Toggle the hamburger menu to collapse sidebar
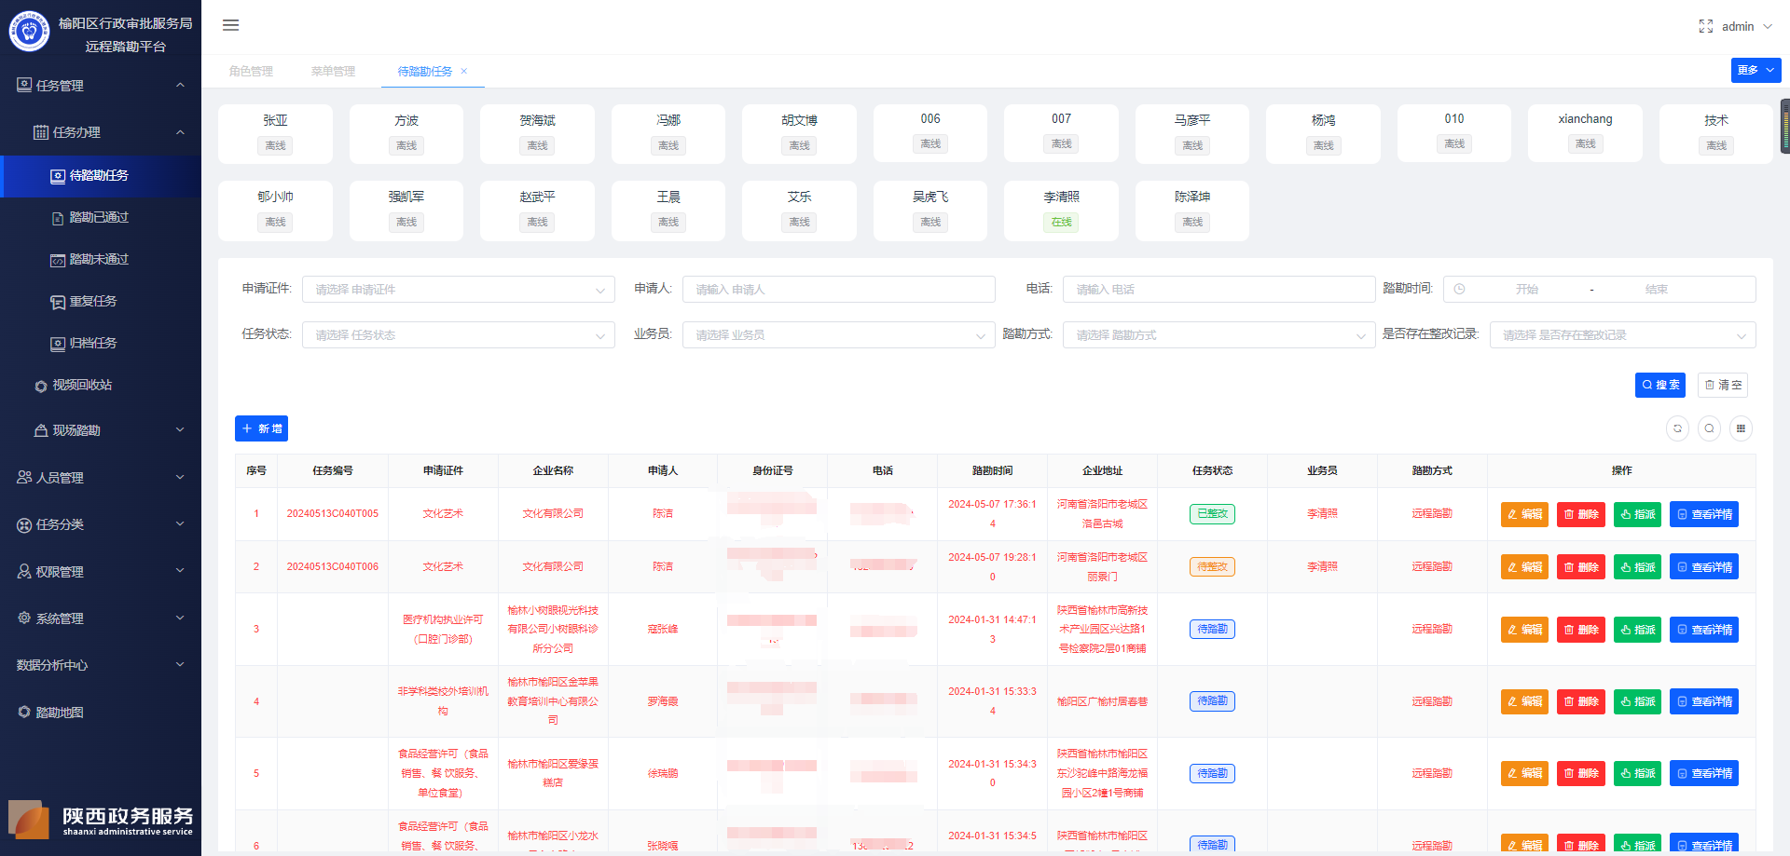Viewport: 1790px width, 856px height. (x=230, y=25)
